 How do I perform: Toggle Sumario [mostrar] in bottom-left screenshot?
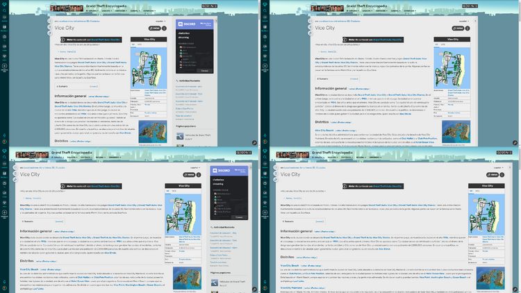tap(59, 221)
